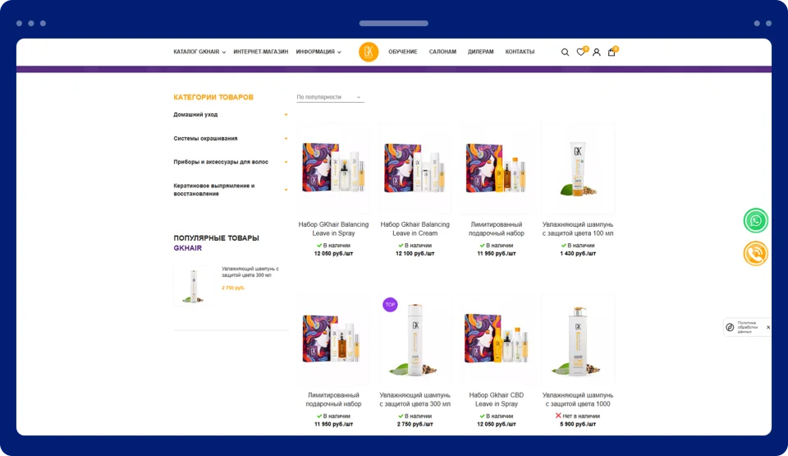Image resolution: width=788 pixels, height=456 pixels.
Task: Open sidebar link Увлажняющий шампунь с защитой цвета 300 мл
Action: tap(250, 272)
